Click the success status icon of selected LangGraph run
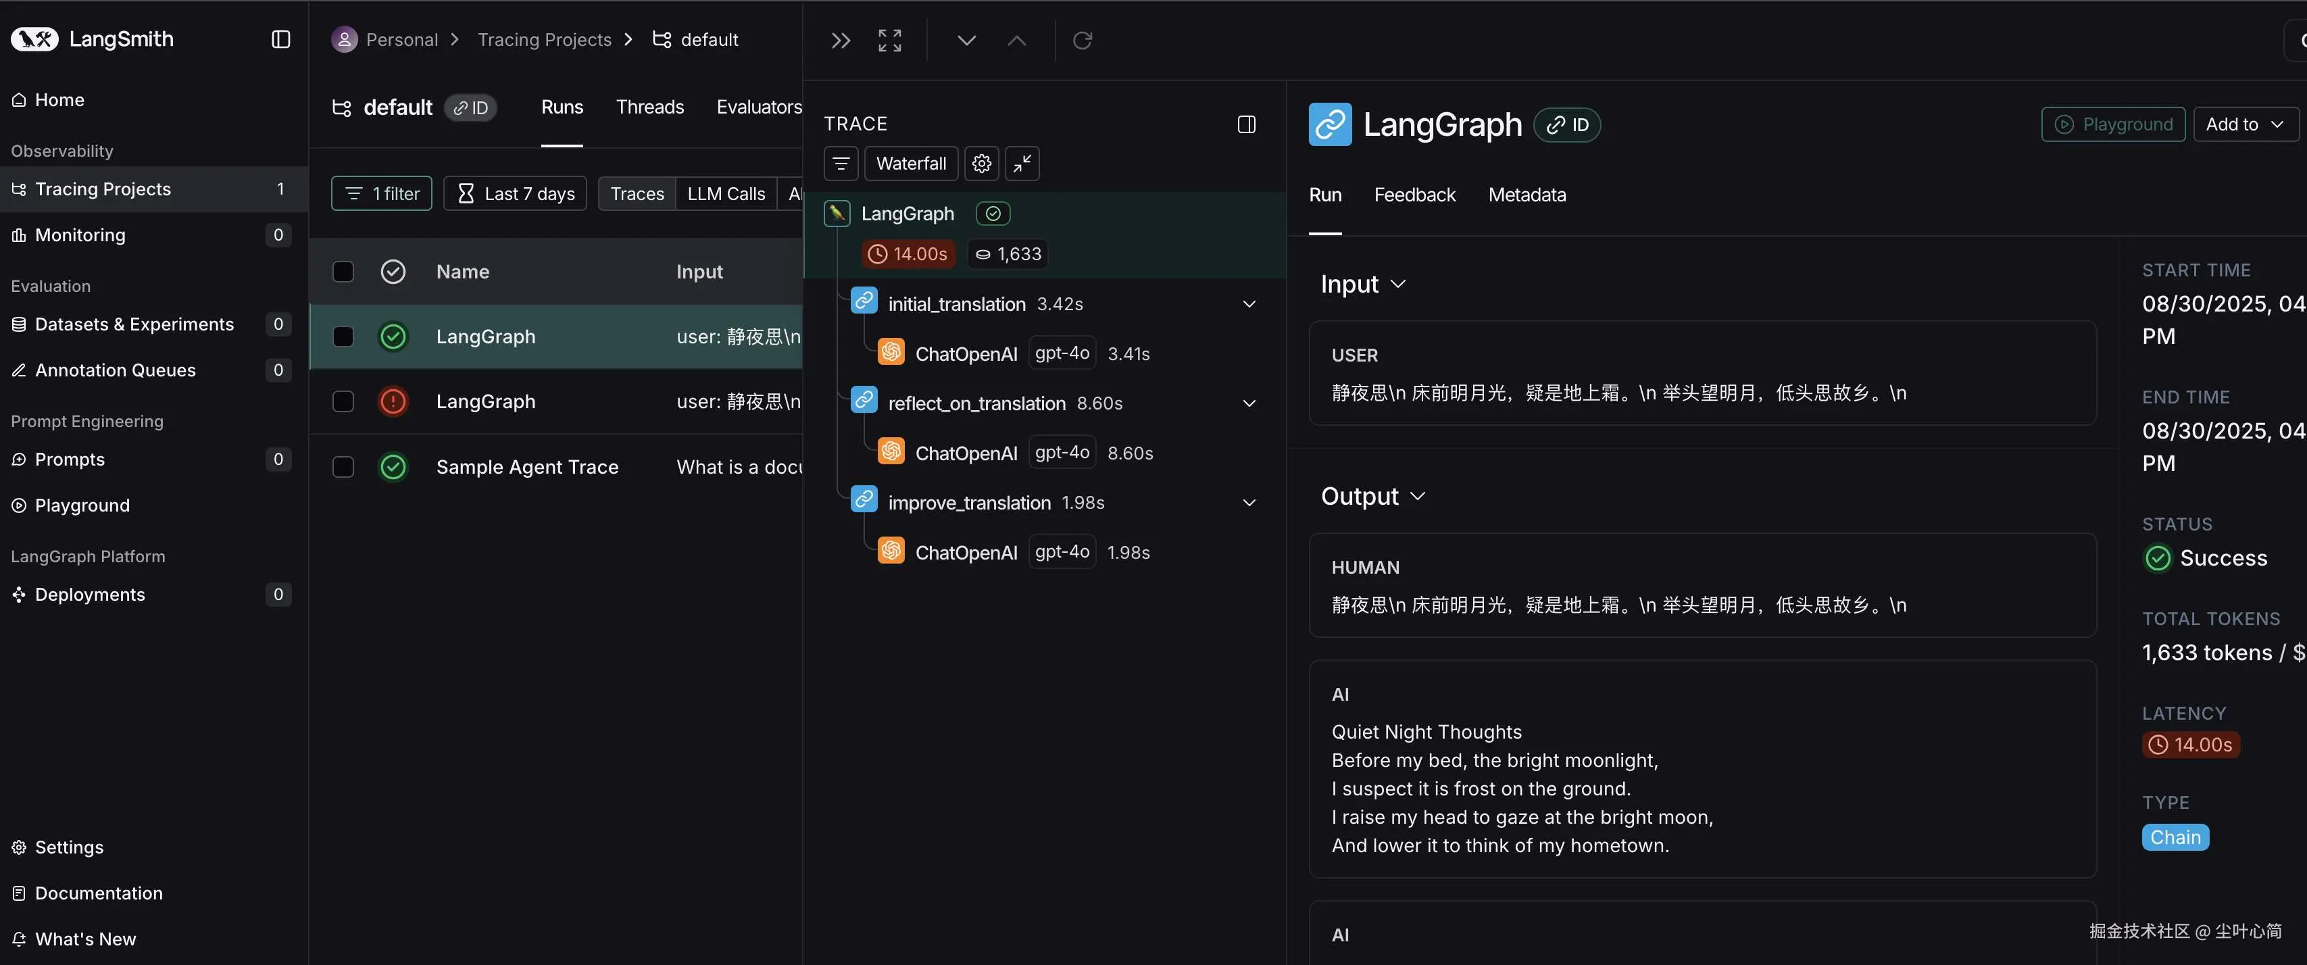 [x=393, y=337]
